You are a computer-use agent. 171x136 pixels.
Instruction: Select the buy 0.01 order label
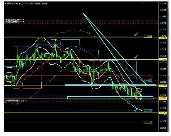tap(15, 101)
